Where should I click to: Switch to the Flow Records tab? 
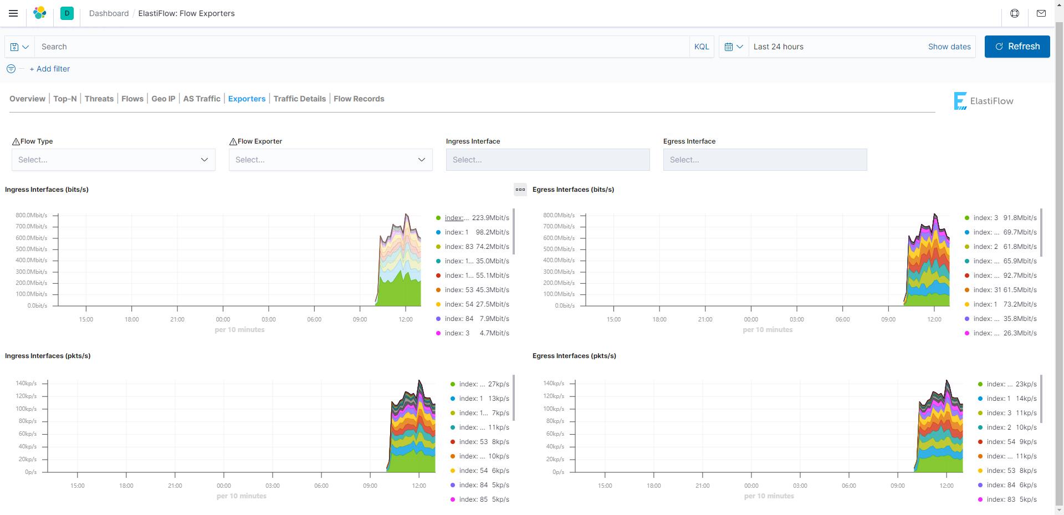point(359,99)
